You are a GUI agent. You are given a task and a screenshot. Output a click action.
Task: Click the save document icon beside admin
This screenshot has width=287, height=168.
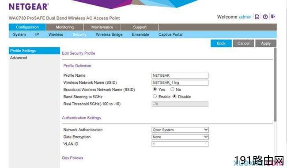[x=257, y=17]
